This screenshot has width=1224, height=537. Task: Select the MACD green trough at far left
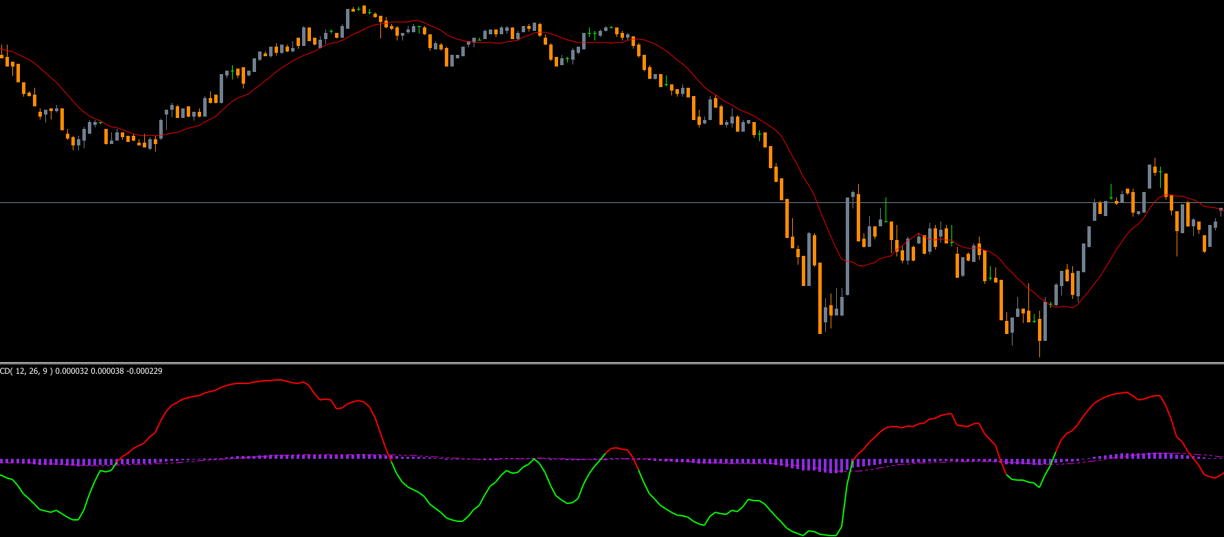pos(76,520)
